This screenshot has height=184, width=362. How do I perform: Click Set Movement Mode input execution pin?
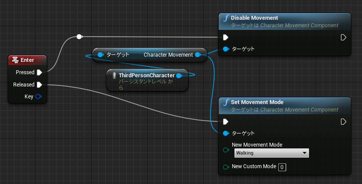point(226,122)
